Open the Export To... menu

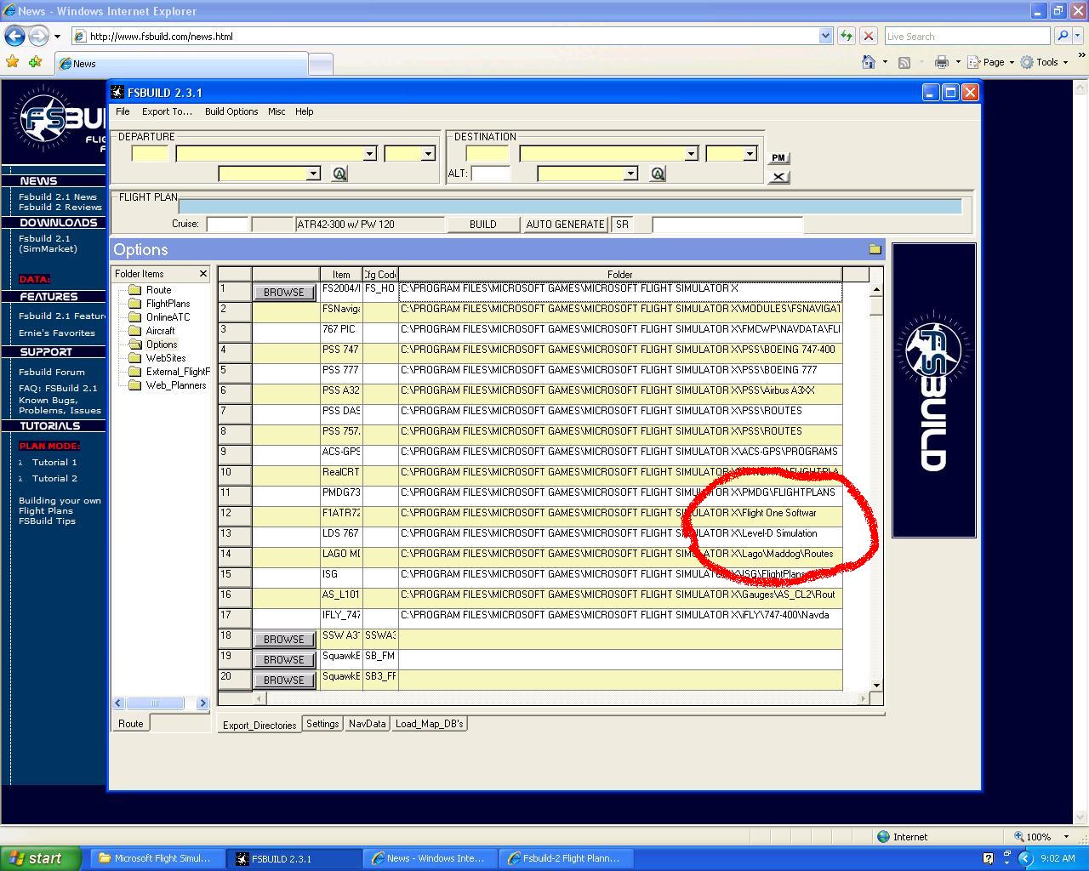coord(167,111)
